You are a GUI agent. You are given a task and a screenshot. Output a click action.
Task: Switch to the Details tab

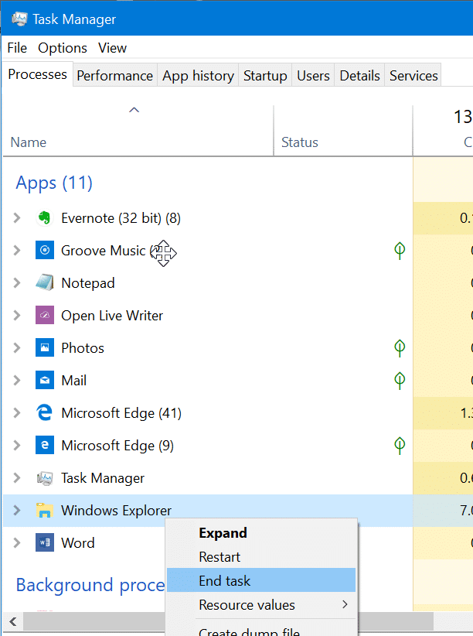pos(359,76)
